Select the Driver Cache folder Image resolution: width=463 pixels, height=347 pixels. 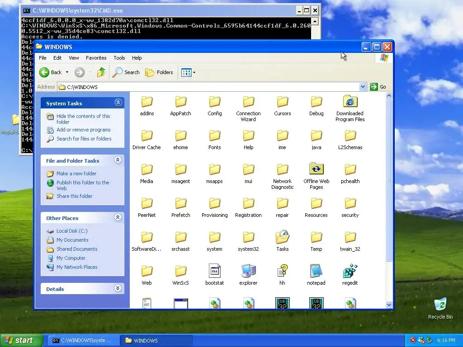click(147, 140)
